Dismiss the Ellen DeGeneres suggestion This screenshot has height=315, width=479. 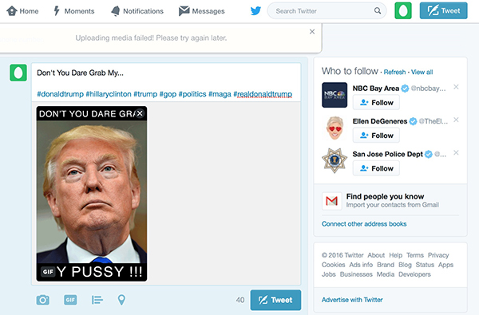[456, 120]
